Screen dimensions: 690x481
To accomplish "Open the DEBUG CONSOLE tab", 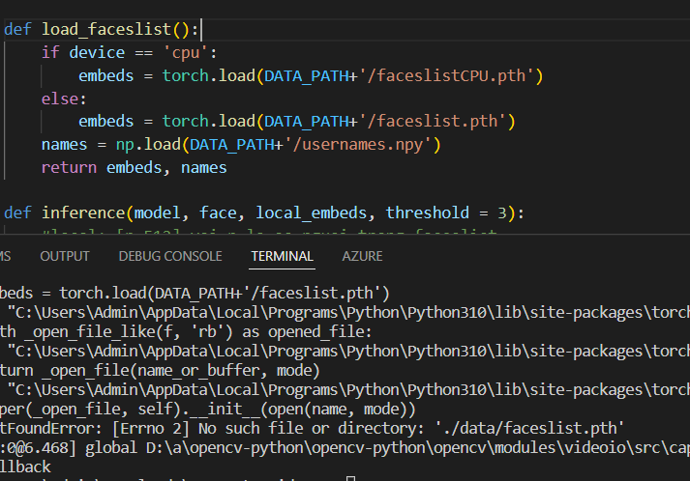I will [x=157, y=256].
